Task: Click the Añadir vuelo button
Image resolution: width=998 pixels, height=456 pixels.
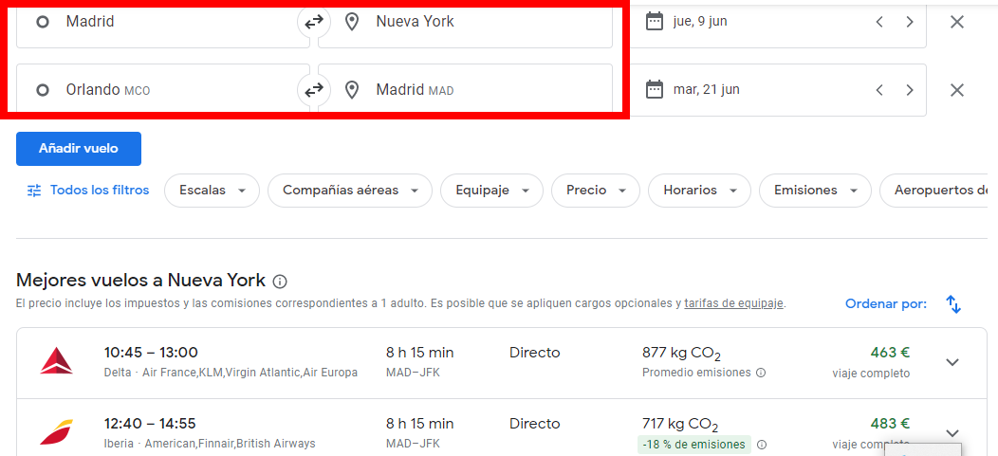Action: coord(79,149)
